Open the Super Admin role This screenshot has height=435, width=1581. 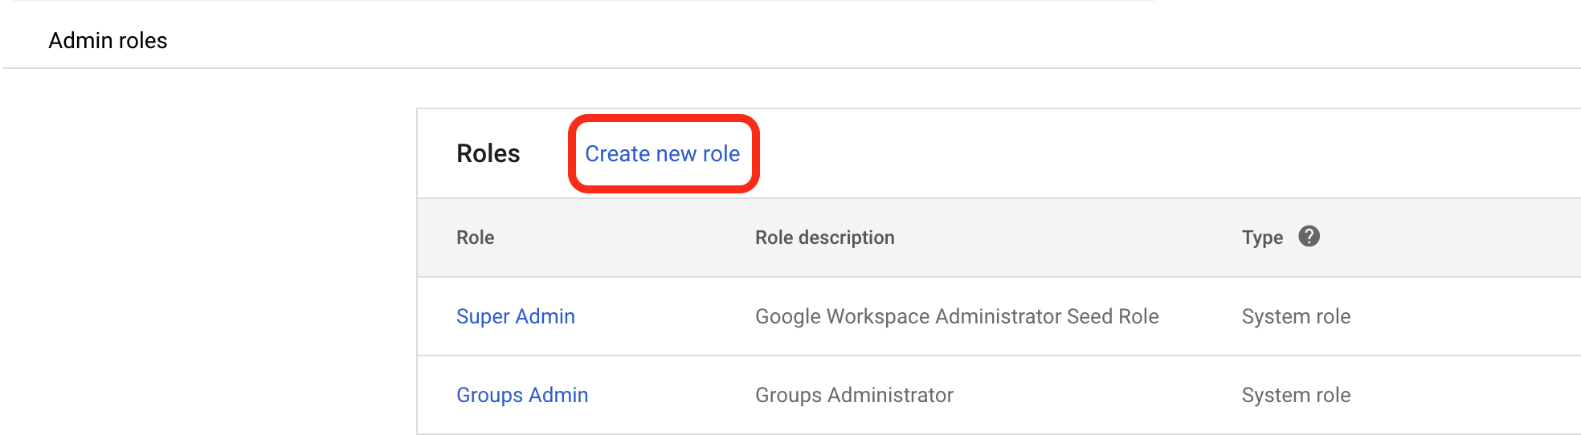(x=516, y=316)
